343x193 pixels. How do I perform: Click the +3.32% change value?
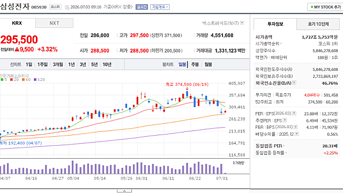click(x=48, y=49)
